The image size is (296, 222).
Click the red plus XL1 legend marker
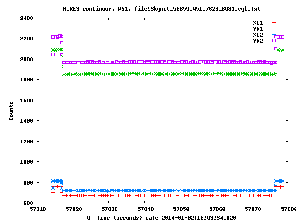point(274,23)
